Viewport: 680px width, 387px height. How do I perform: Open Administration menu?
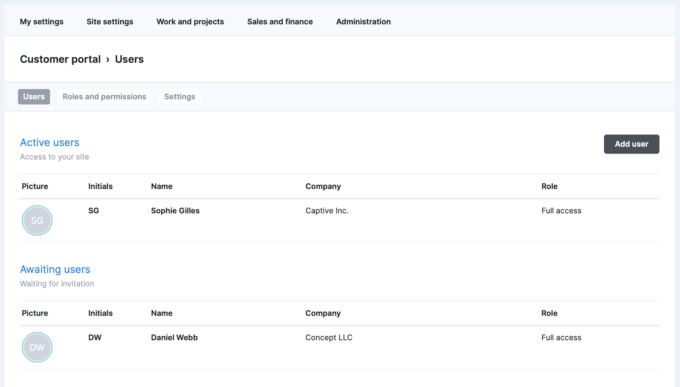[x=363, y=21]
